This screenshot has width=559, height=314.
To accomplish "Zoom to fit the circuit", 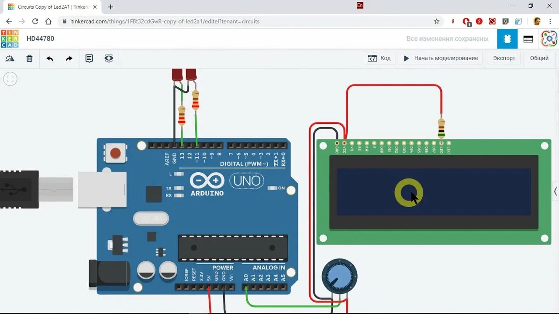I will (x=10, y=79).
